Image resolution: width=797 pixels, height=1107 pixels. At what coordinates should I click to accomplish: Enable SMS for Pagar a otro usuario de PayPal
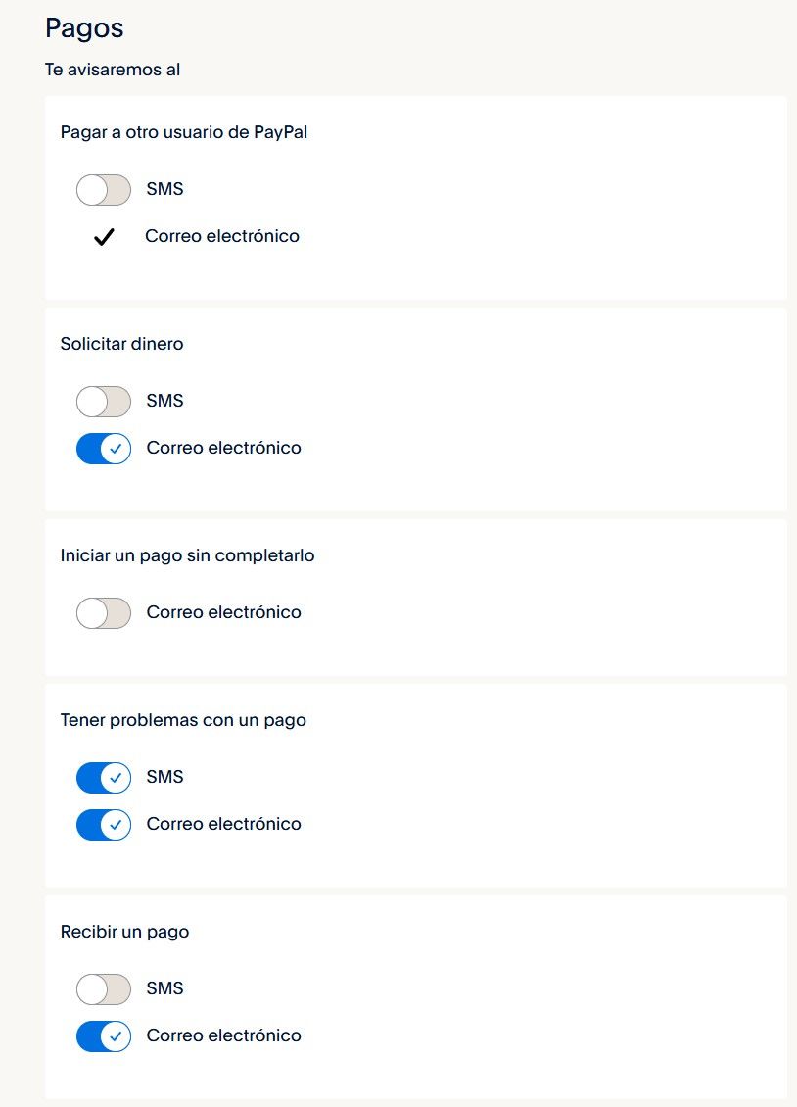(x=103, y=188)
